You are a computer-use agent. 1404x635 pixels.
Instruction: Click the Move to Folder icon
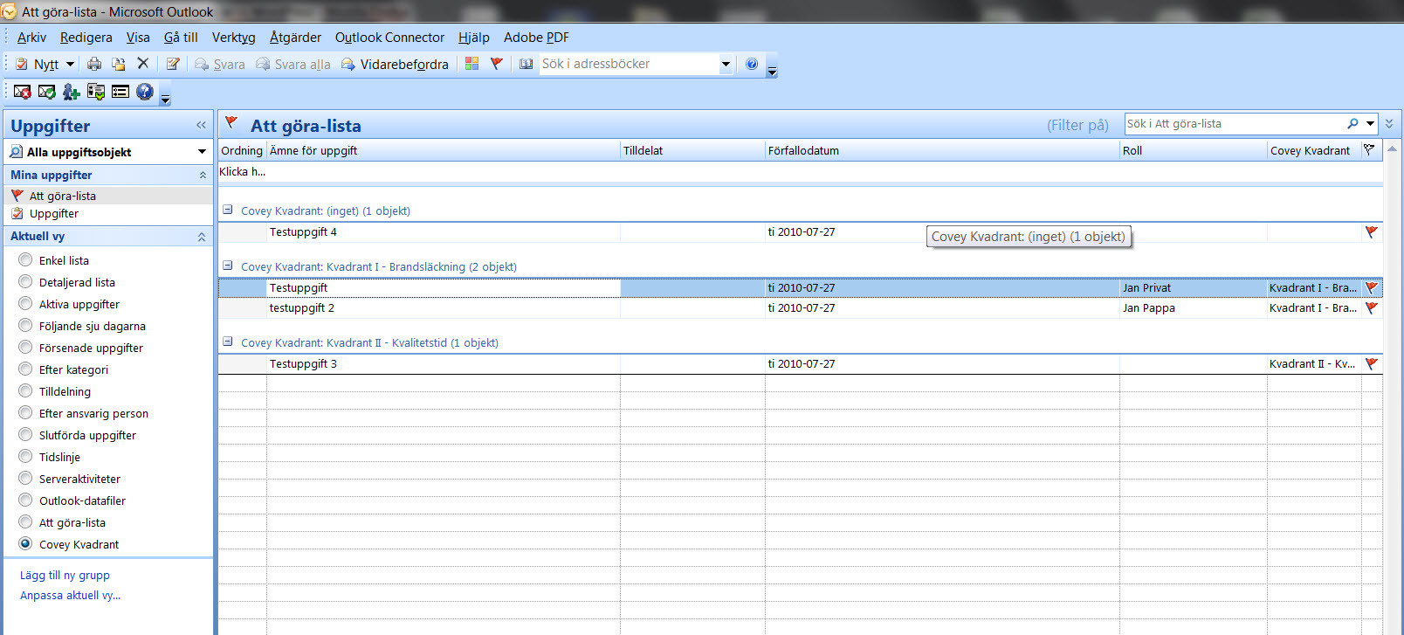pyautogui.click(x=119, y=64)
